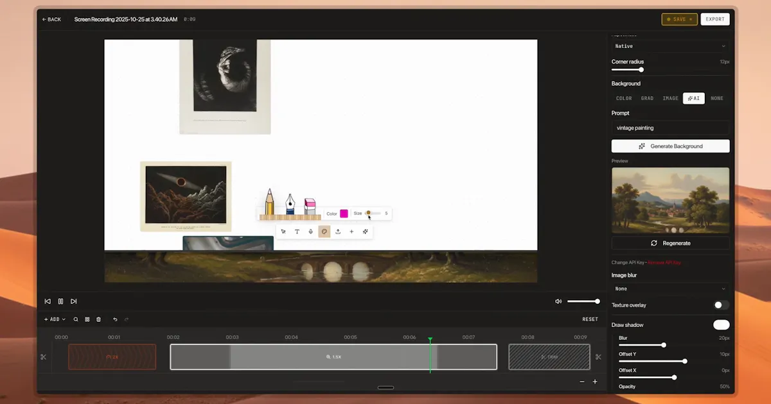
Task: Click the scissors icon at the timeline start
Action: coord(43,357)
